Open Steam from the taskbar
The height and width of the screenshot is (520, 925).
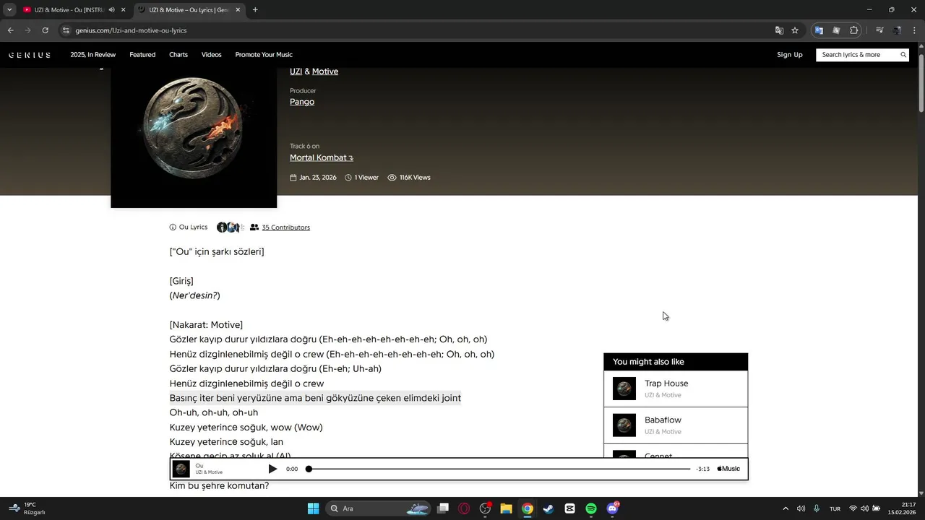[x=548, y=508]
